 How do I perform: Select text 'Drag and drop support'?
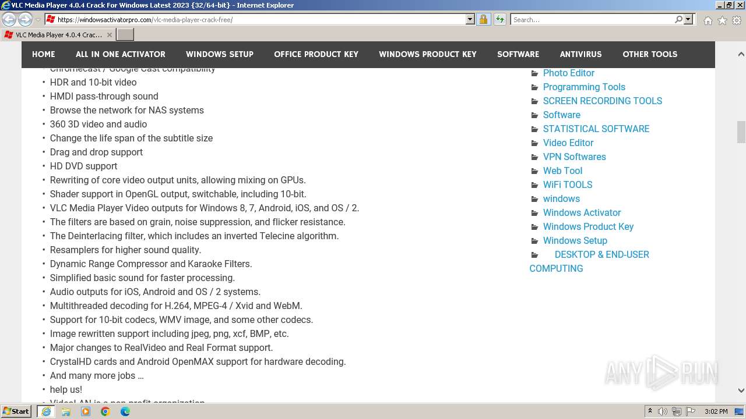point(96,152)
